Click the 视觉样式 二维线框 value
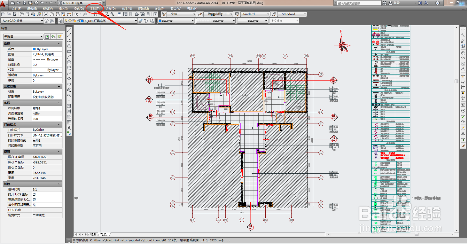Screen dimensions: 467x244 (47, 215)
